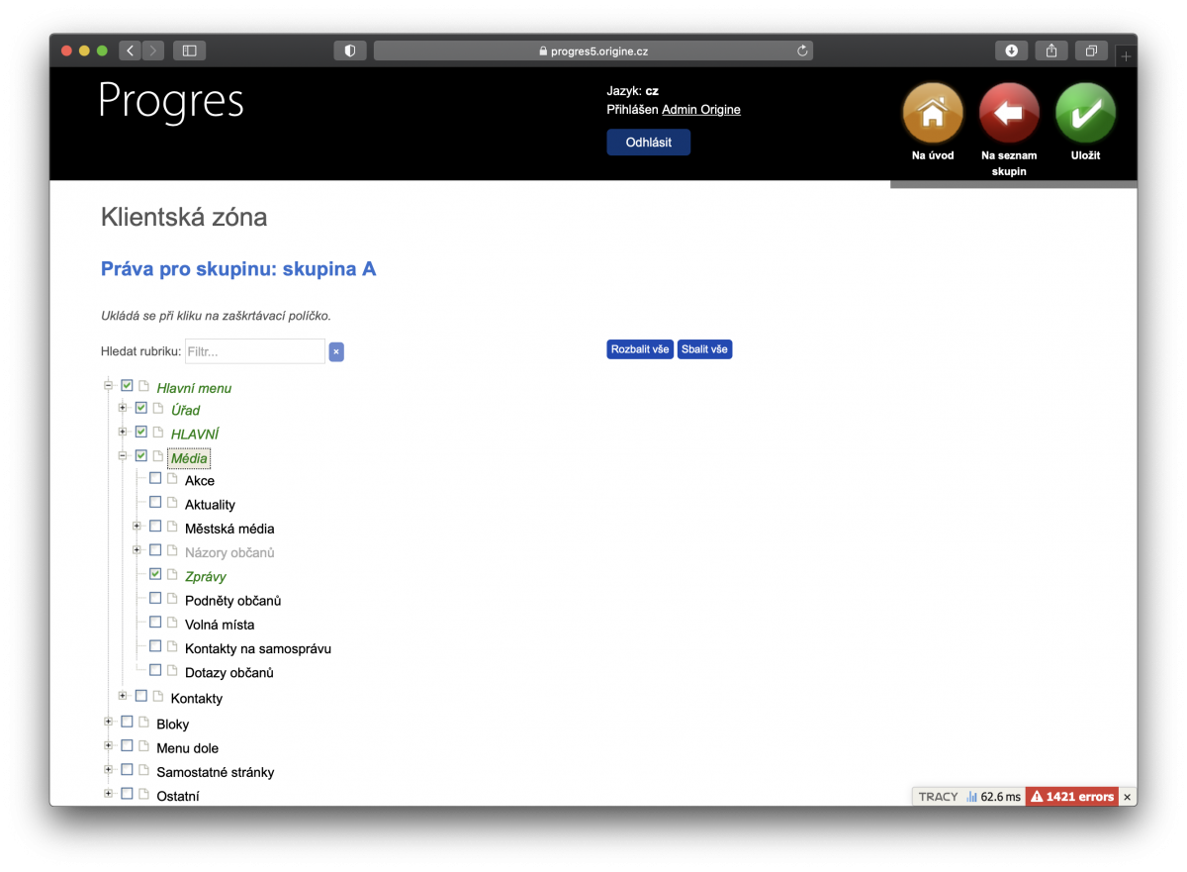Open the page icon next to Média
This screenshot has width=1187, height=872.
(158, 456)
